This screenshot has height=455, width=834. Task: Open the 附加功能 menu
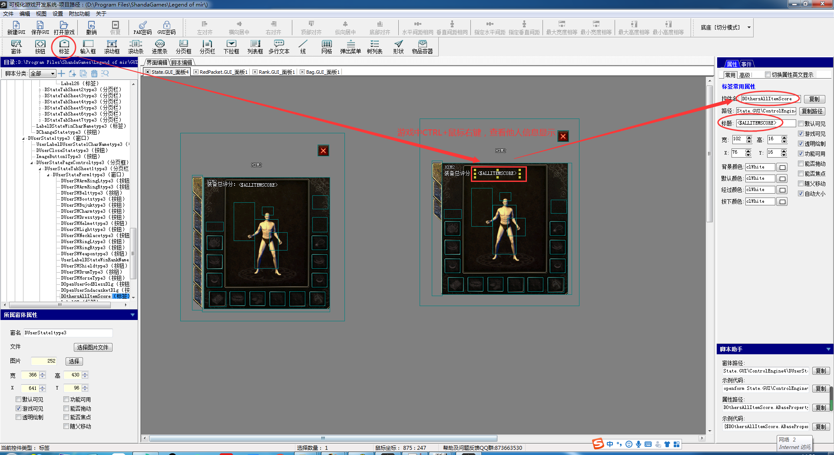pyautogui.click(x=79, y=14)
